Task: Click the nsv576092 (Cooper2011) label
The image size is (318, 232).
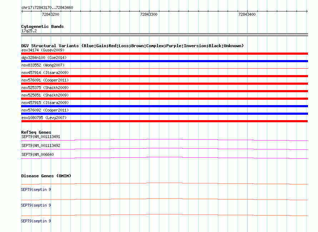Action: point(45,110)
